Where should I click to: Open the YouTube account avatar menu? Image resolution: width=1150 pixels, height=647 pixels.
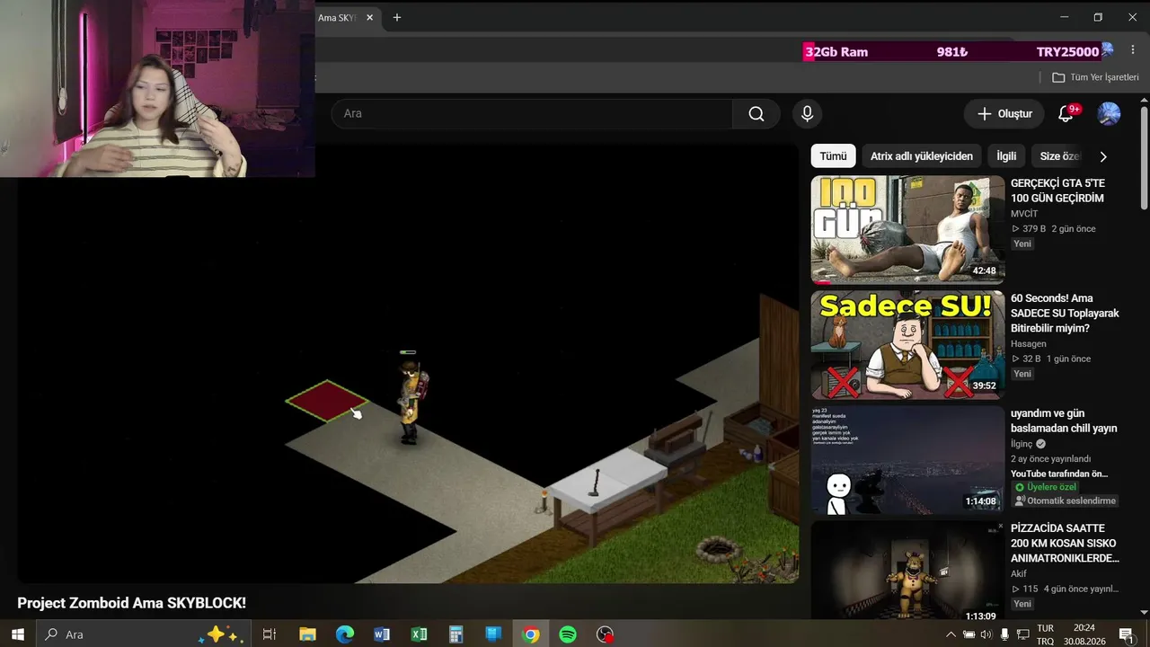point(1109,113)
